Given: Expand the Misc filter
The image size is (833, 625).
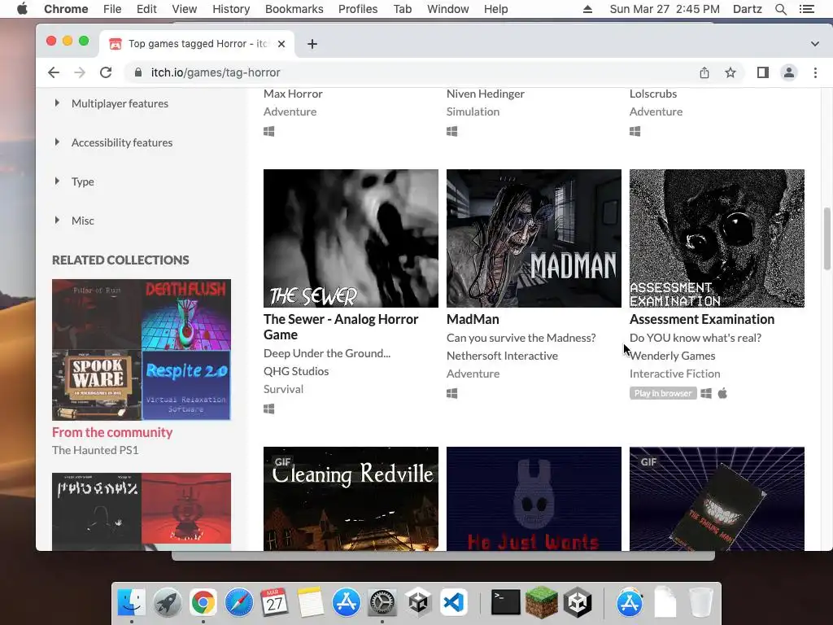Looking at the screenshot, I should point(74,221).
